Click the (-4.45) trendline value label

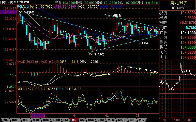click(144, 43)
